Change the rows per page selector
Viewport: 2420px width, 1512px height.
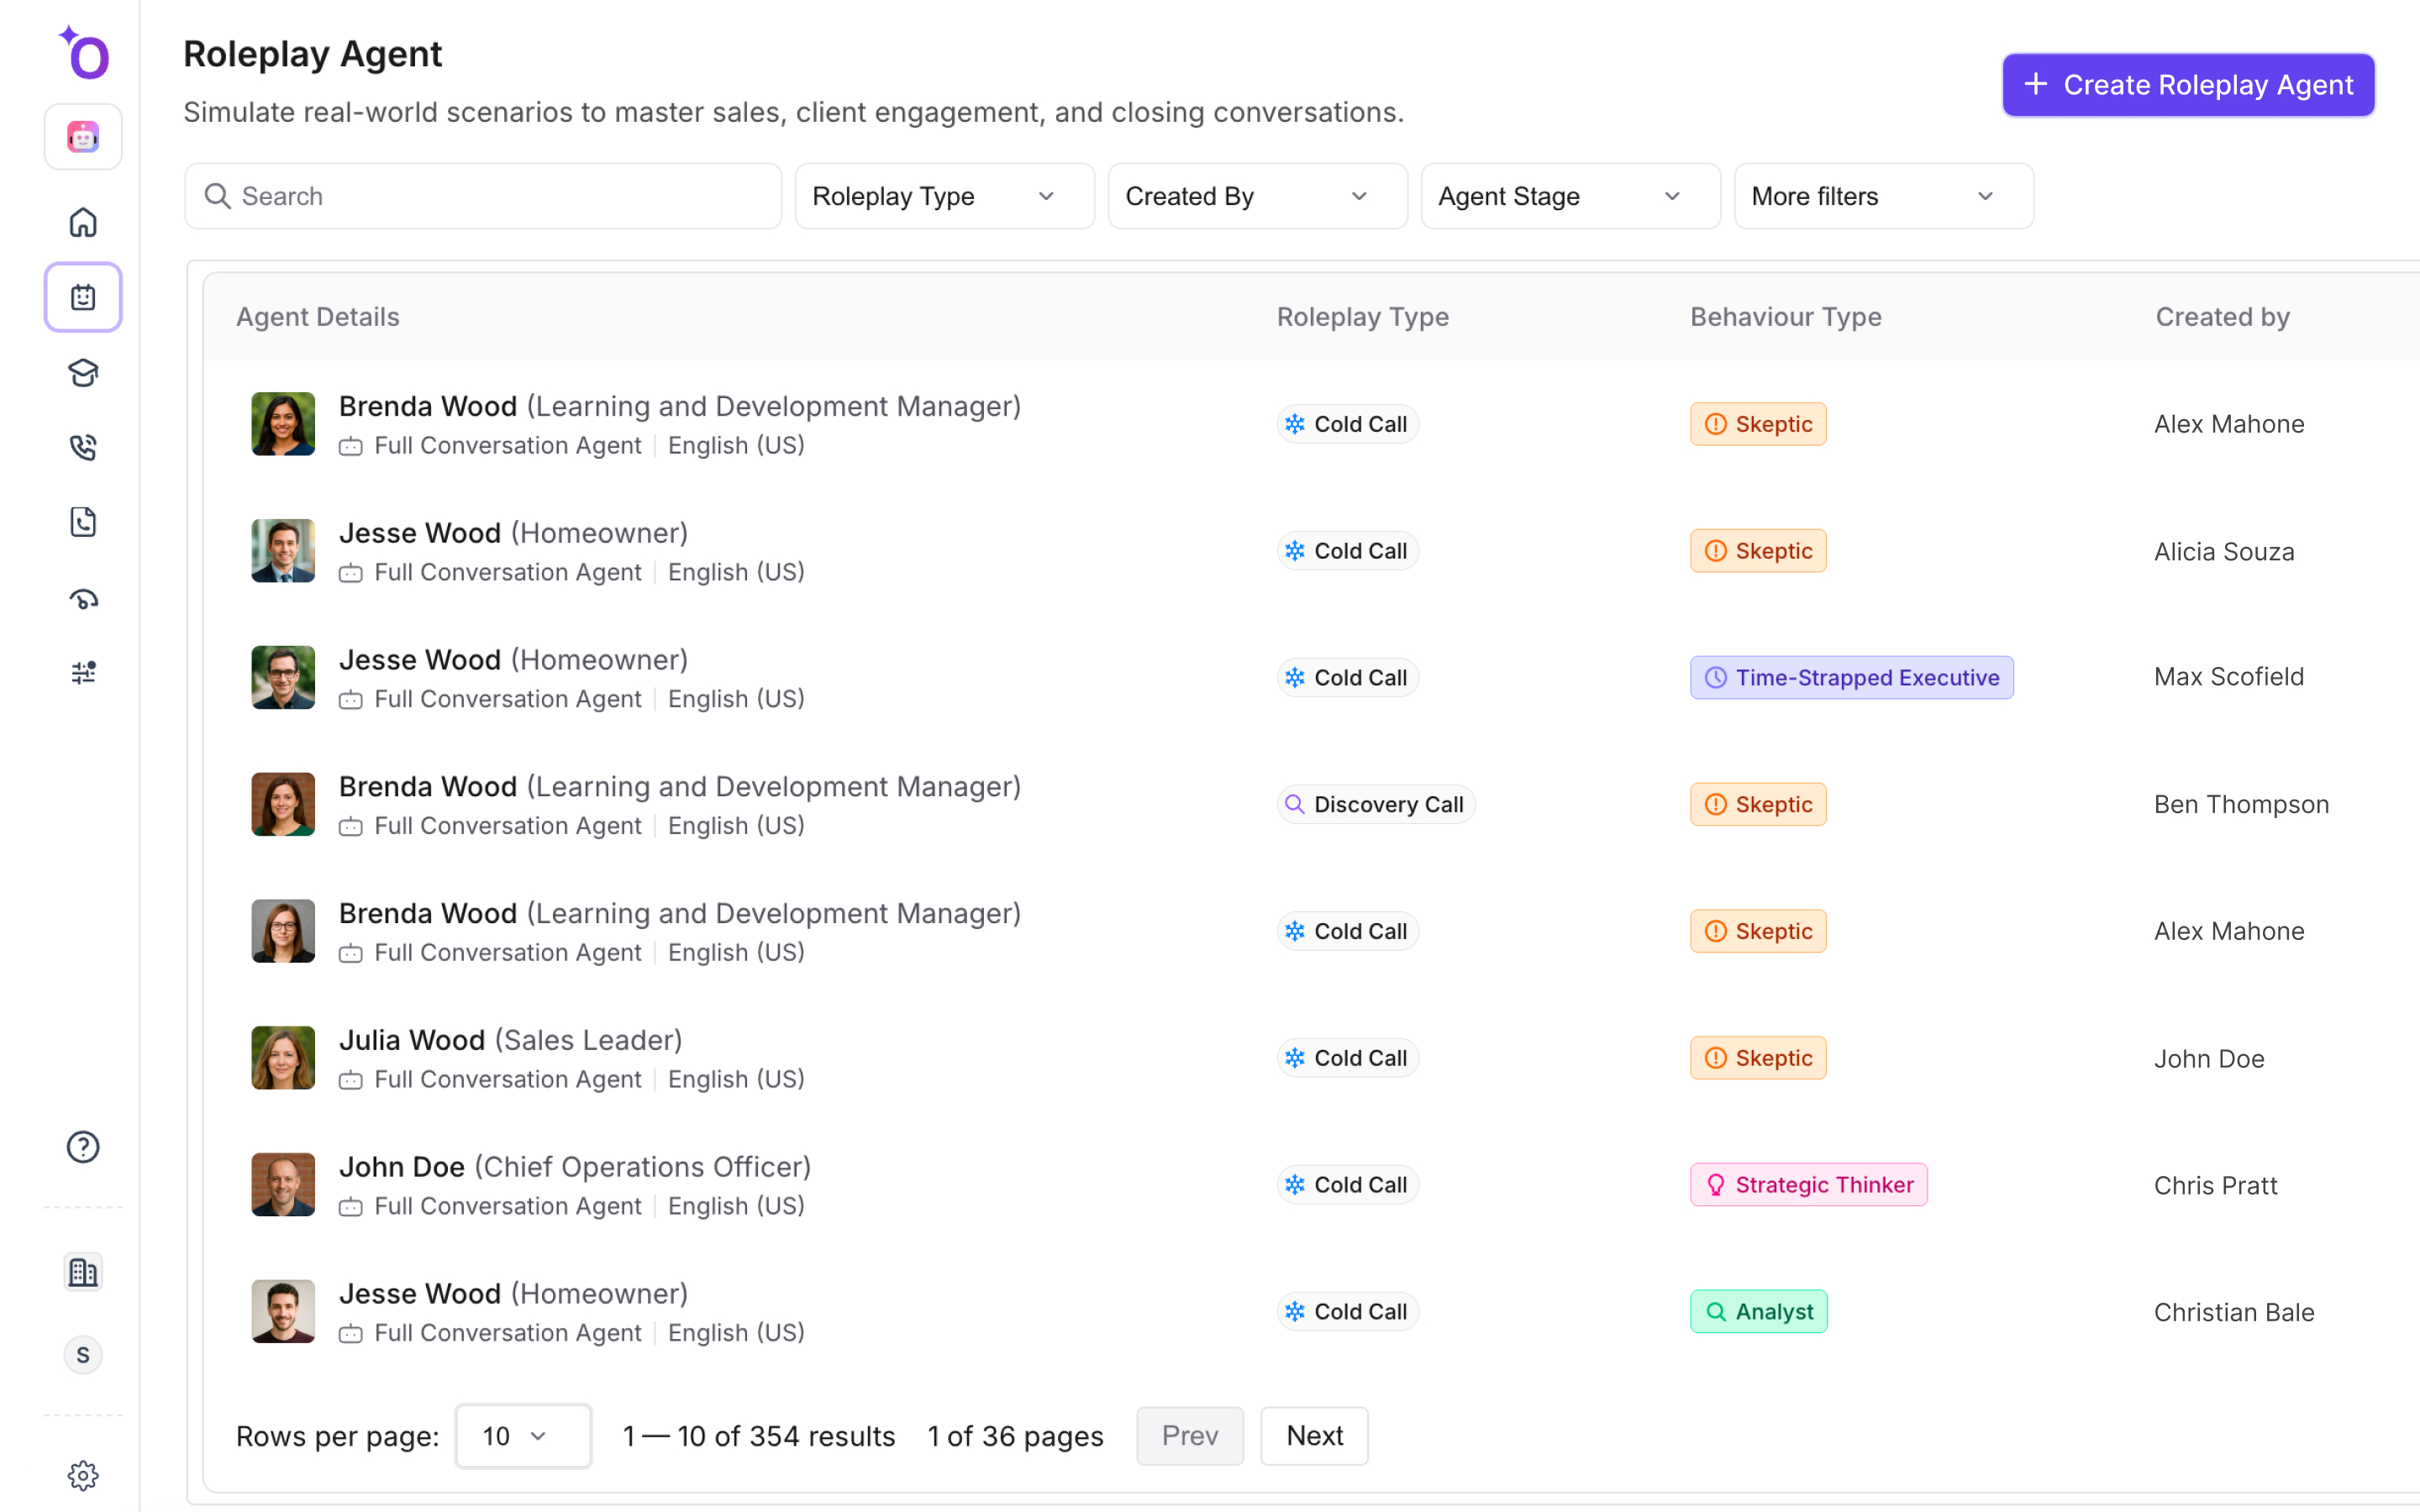(x=522, y=1436)
